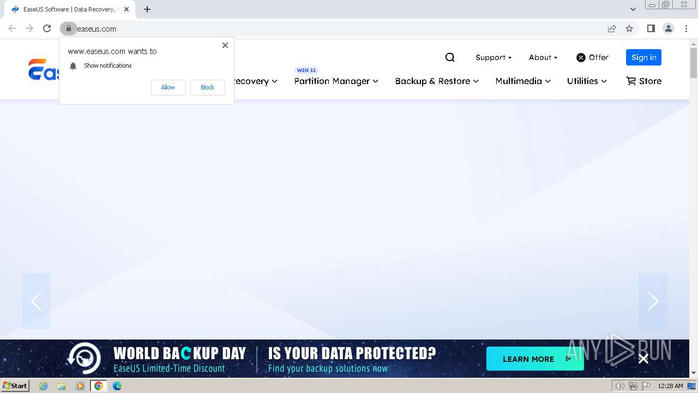Click the padlock site info icon
Screen dimensions: 698x393
point(68,28)
